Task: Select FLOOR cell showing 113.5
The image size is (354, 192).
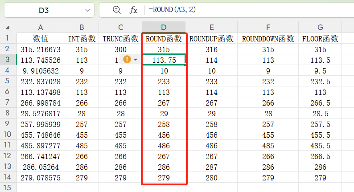Action: point(320,60)
